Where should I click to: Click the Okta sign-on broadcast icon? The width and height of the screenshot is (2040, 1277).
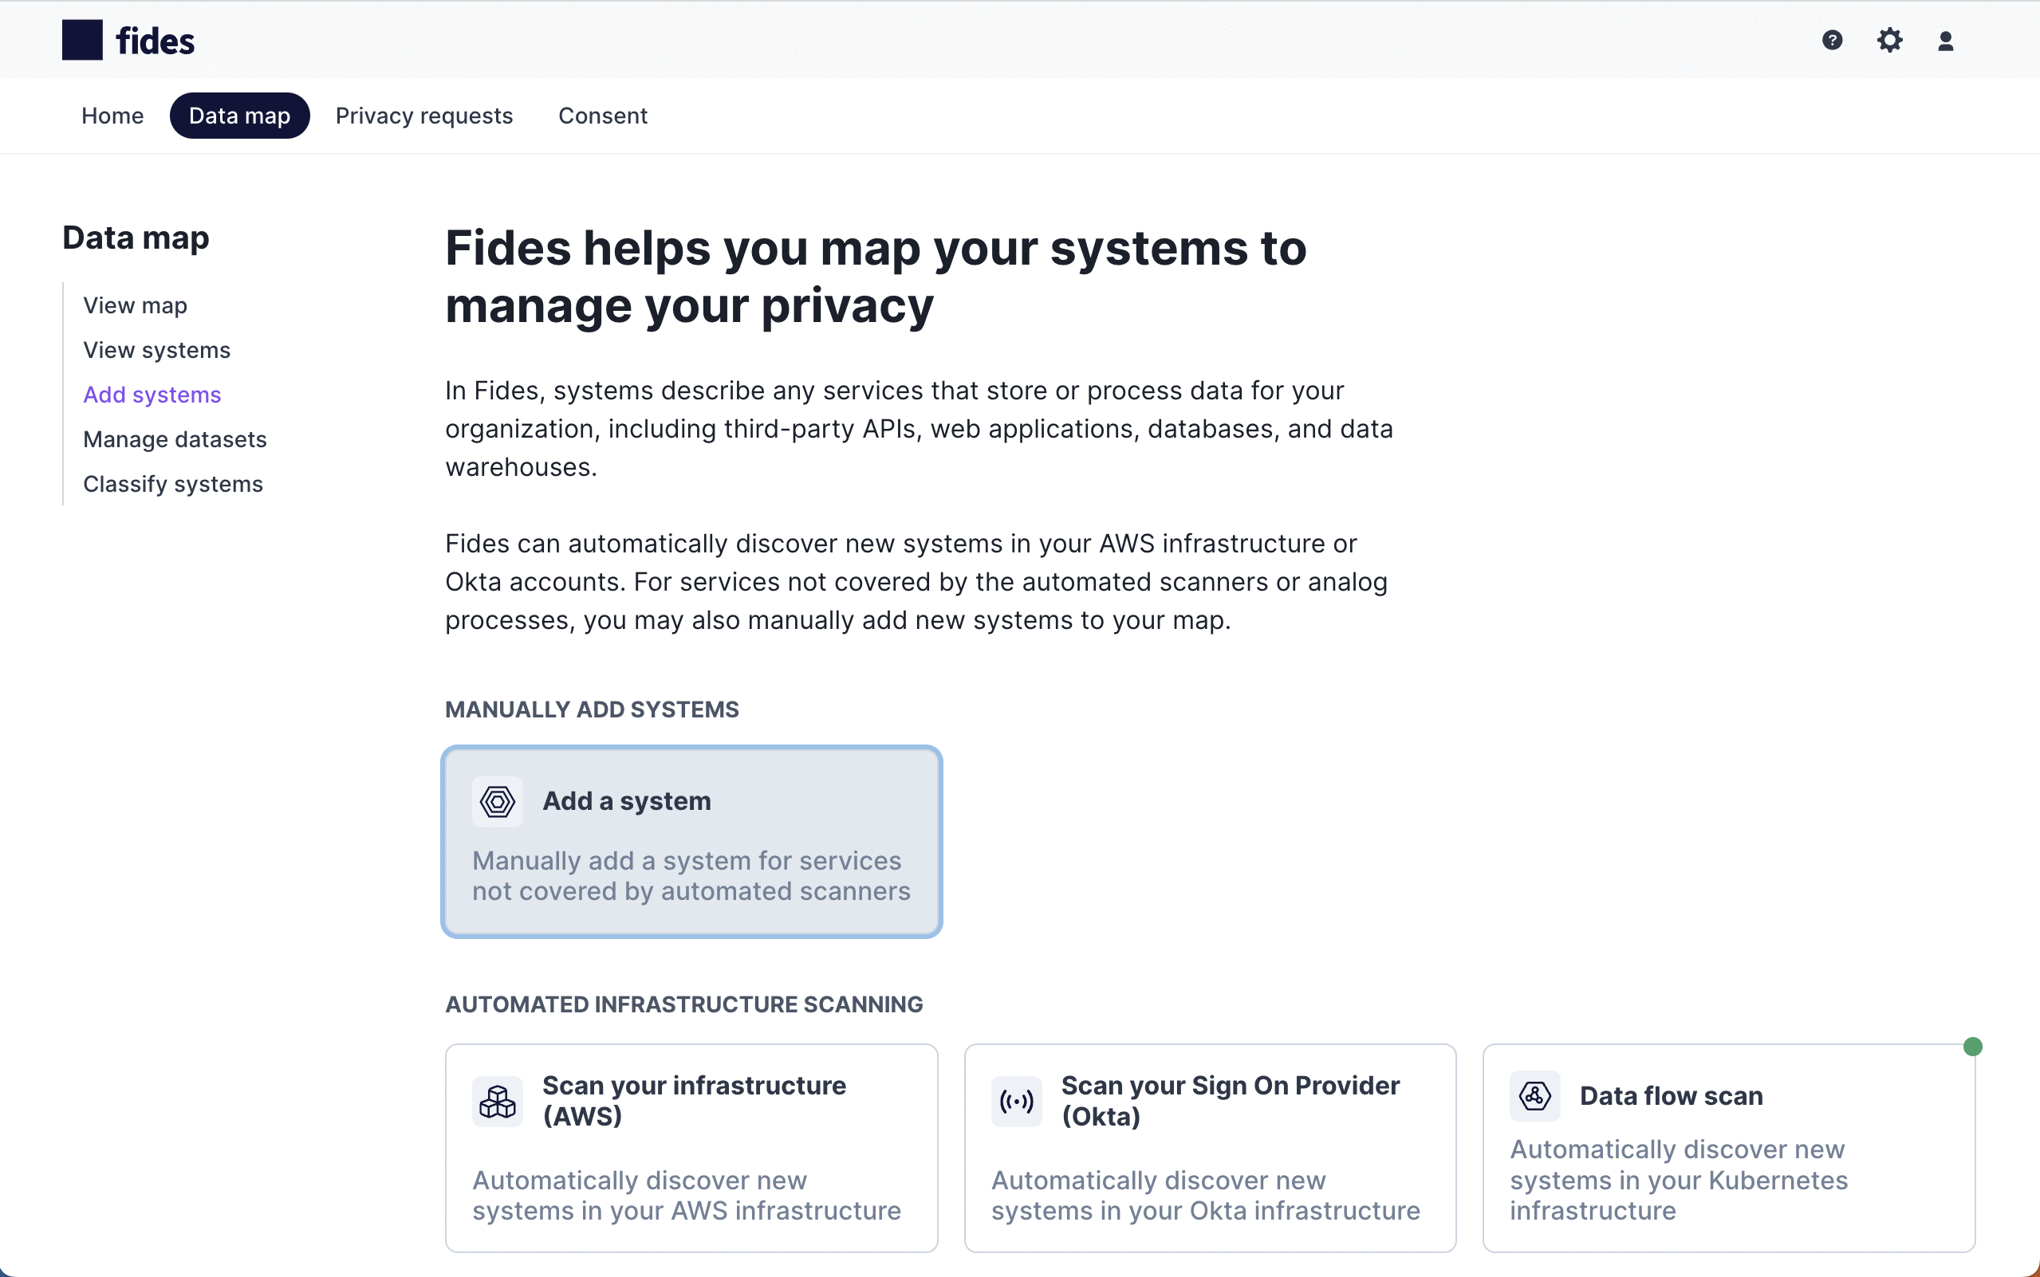click(x=1016, y=1102)
